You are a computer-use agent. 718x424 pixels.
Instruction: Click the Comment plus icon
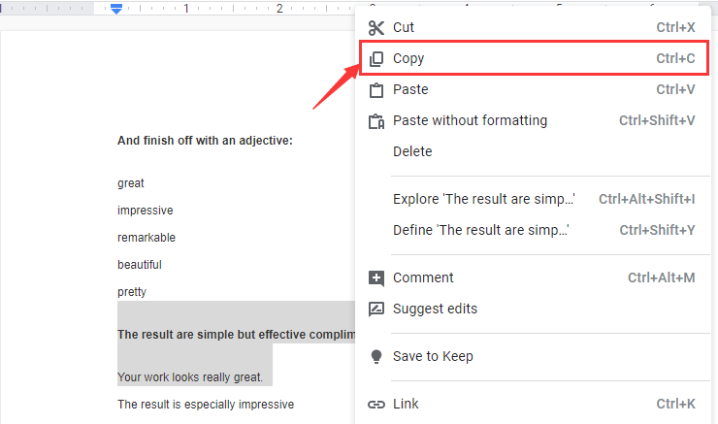tap(376, 278)
